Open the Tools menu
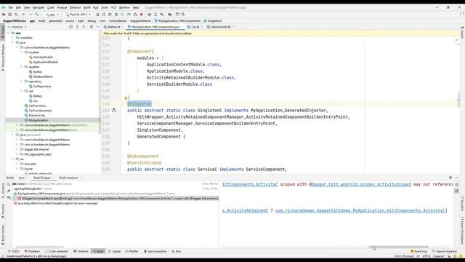 (x=105, y=7)
